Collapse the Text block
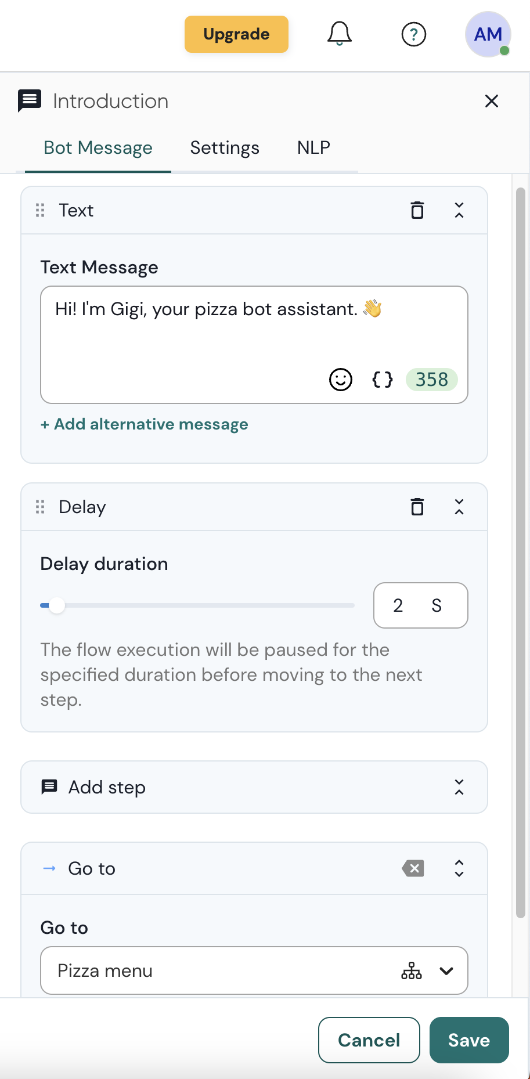Viewport: 530px width, 1079px height. pyautogui.click(x=459, y=210)
